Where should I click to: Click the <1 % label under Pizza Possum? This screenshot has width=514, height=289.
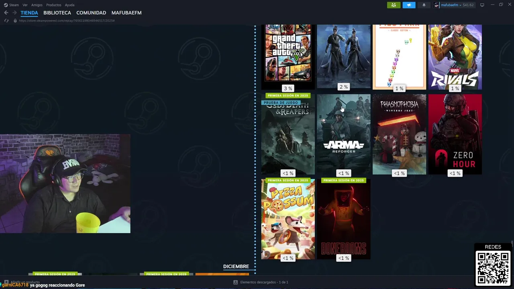pos(288,258)
